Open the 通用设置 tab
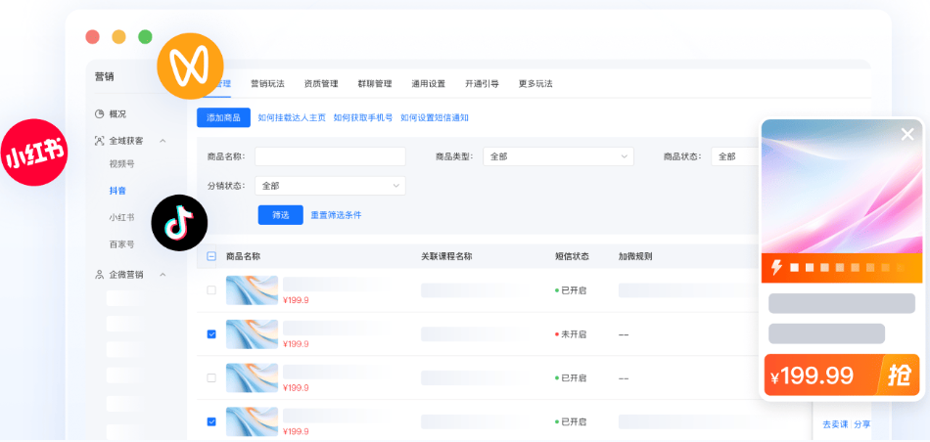930x442 pixels. [428, 83]
